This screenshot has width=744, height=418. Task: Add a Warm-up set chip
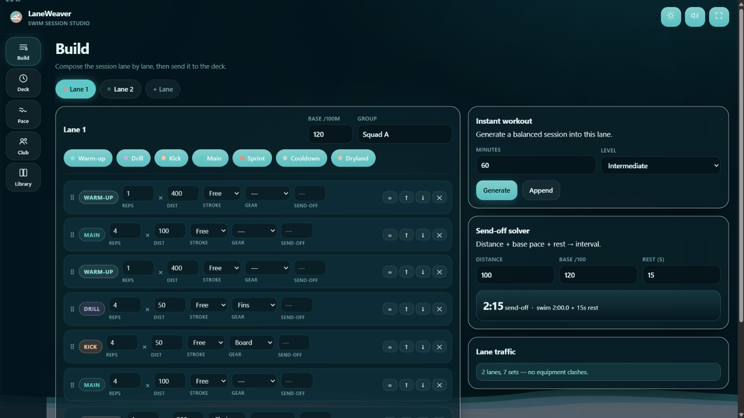point(88,159)
